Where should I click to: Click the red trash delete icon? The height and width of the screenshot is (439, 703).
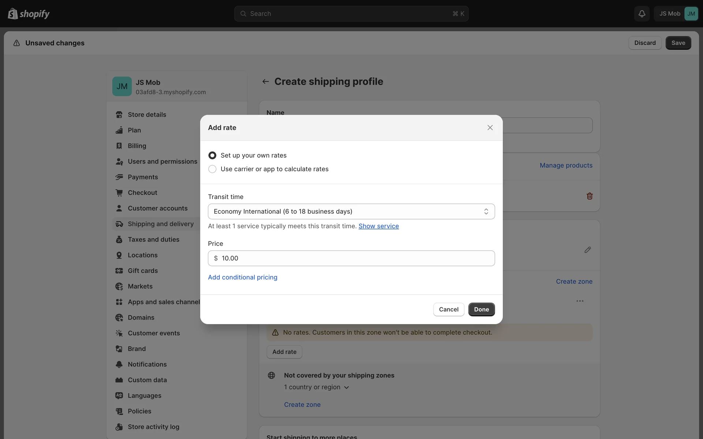589,196
